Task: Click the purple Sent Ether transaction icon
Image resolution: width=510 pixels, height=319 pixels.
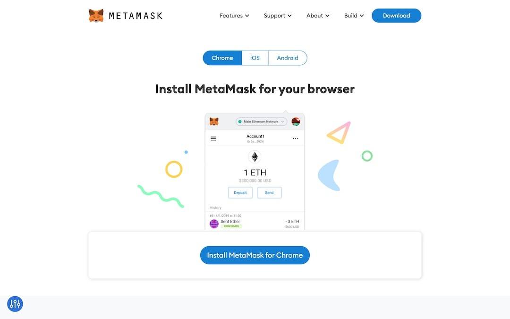Action: coord(214,224)
